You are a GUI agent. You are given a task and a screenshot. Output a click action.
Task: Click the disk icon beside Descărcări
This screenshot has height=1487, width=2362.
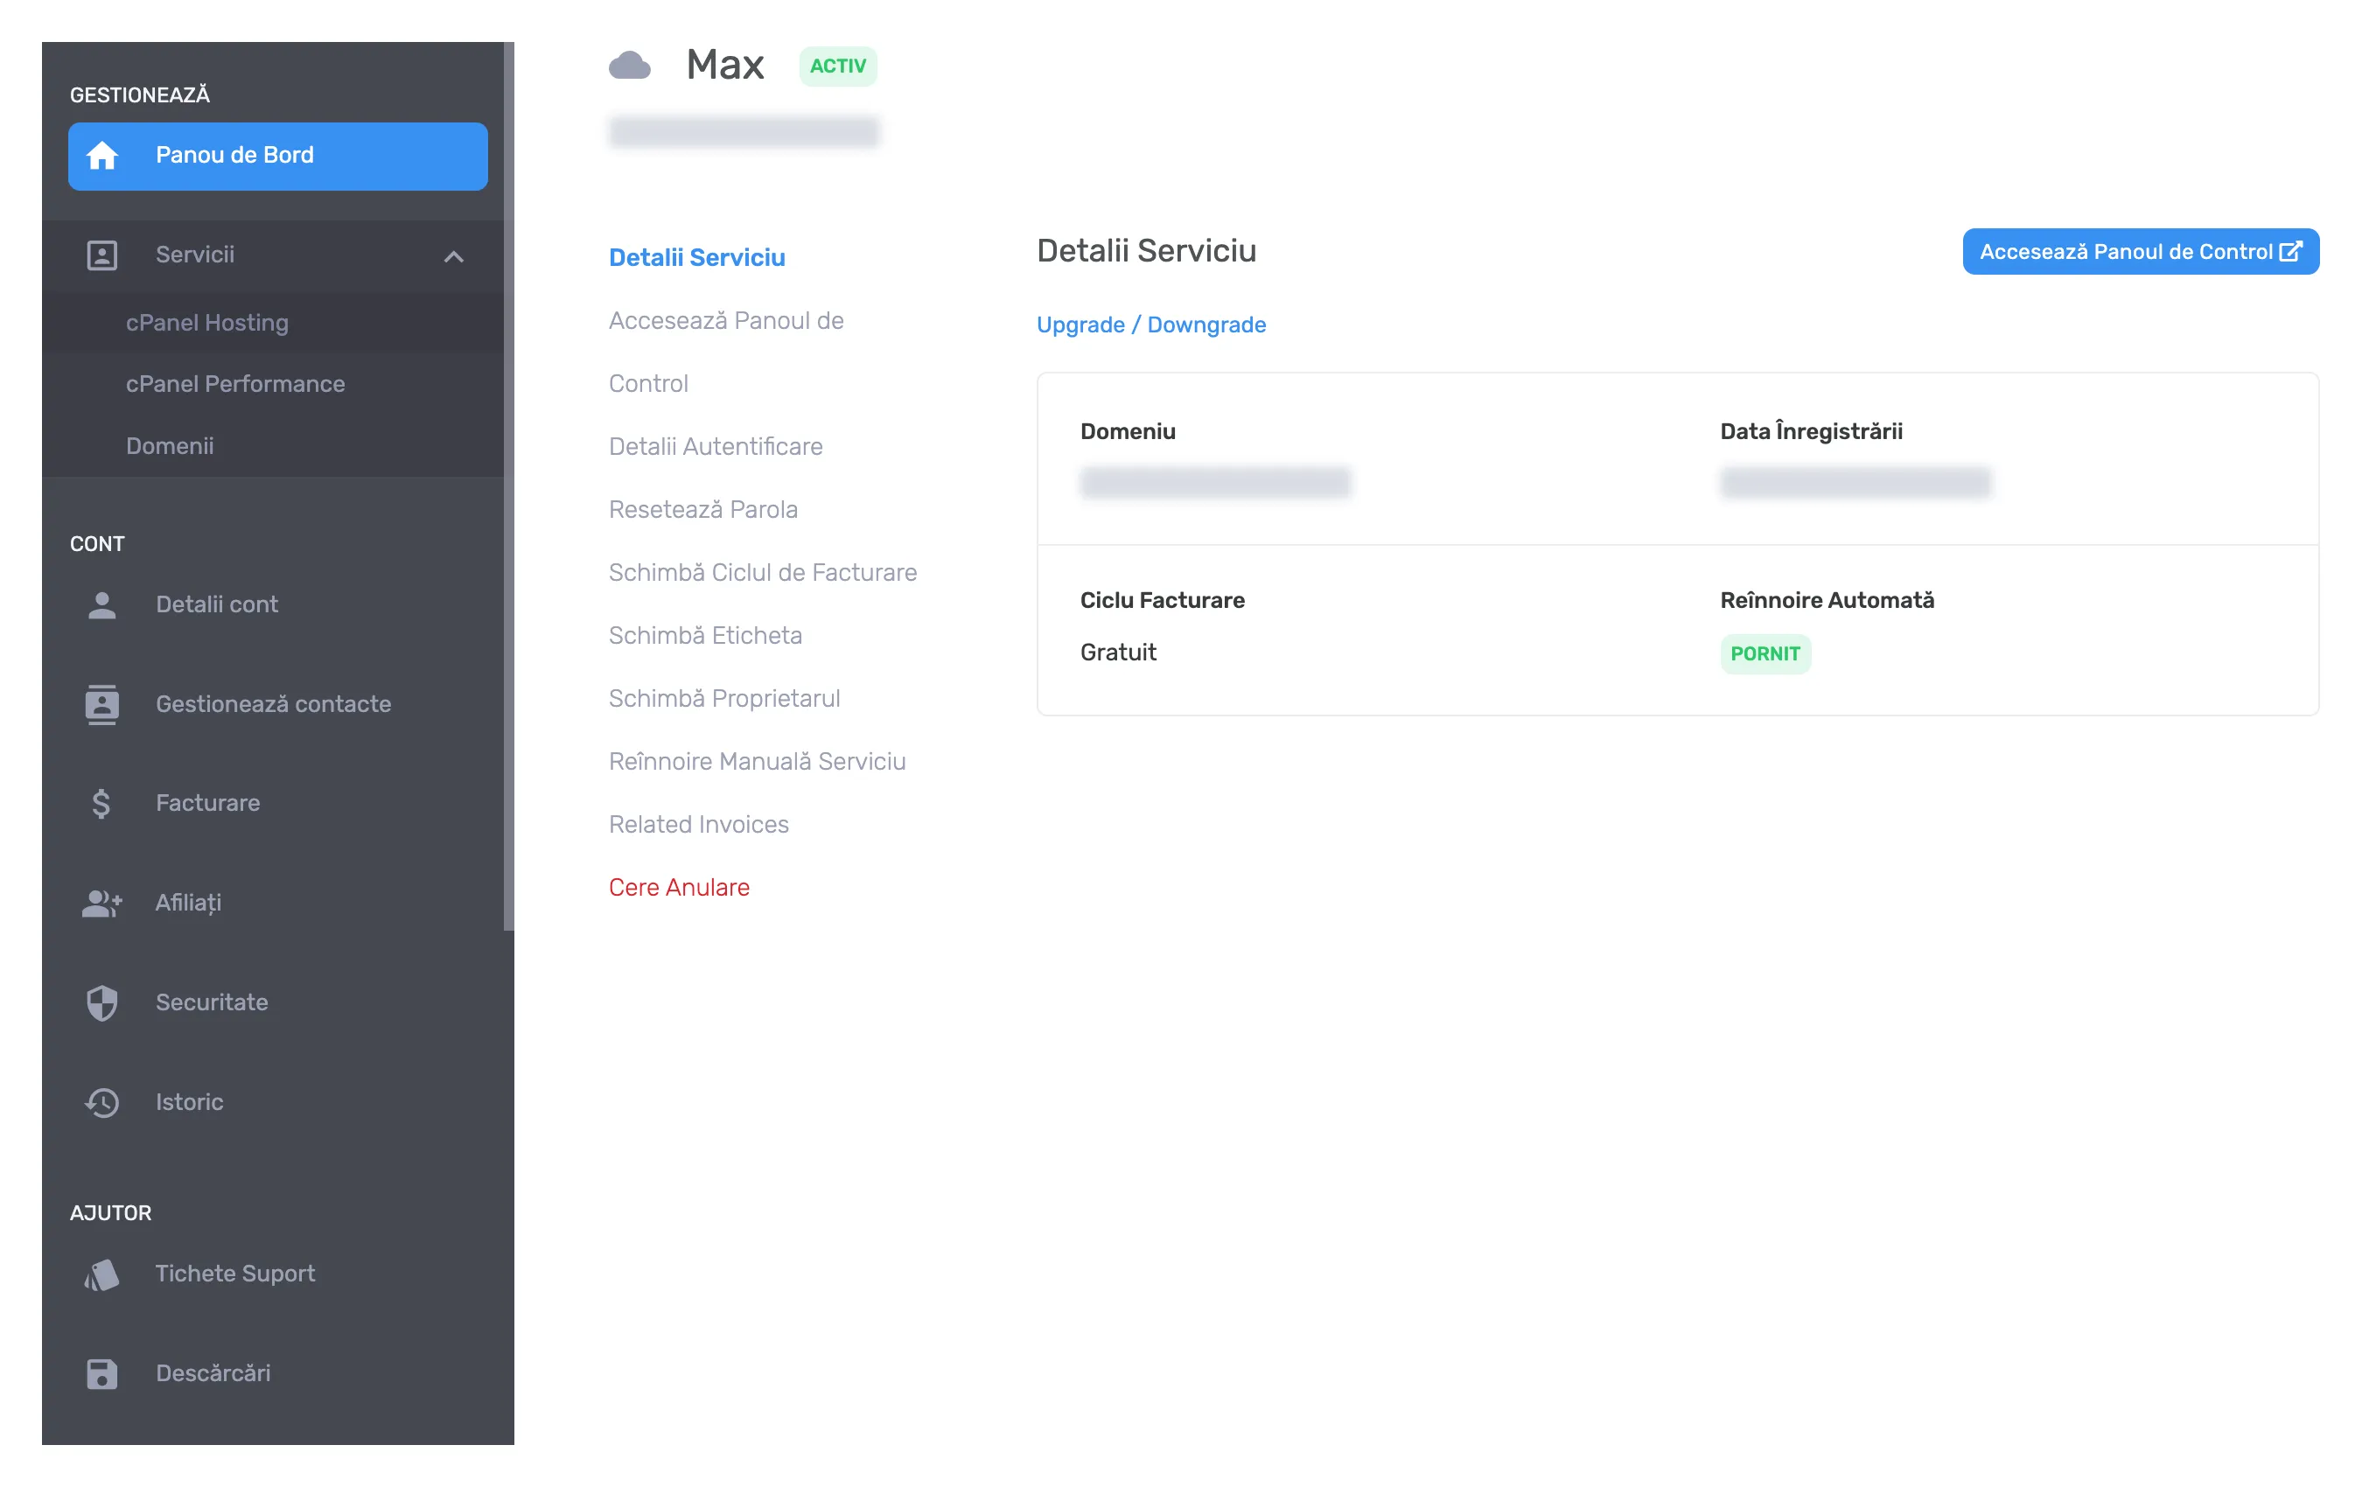(x=102, y=1373)
